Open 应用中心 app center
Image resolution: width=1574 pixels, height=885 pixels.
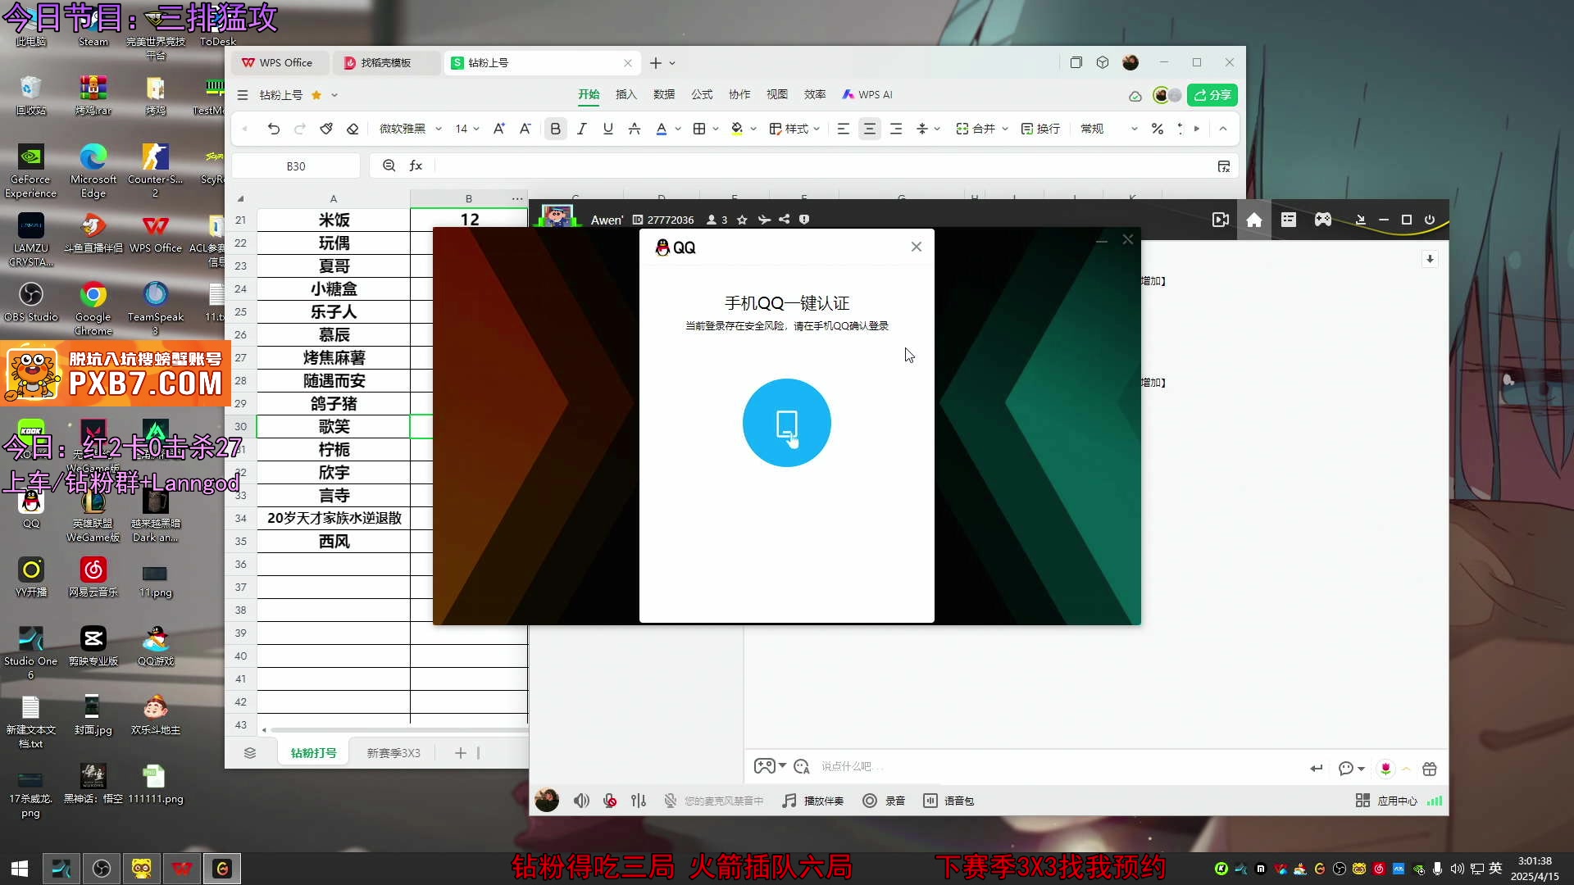tap(1386, 801)
